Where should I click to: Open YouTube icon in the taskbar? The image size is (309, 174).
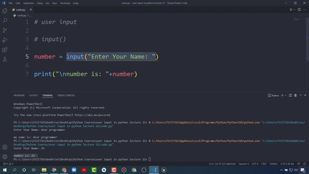(x=84, y=170)
